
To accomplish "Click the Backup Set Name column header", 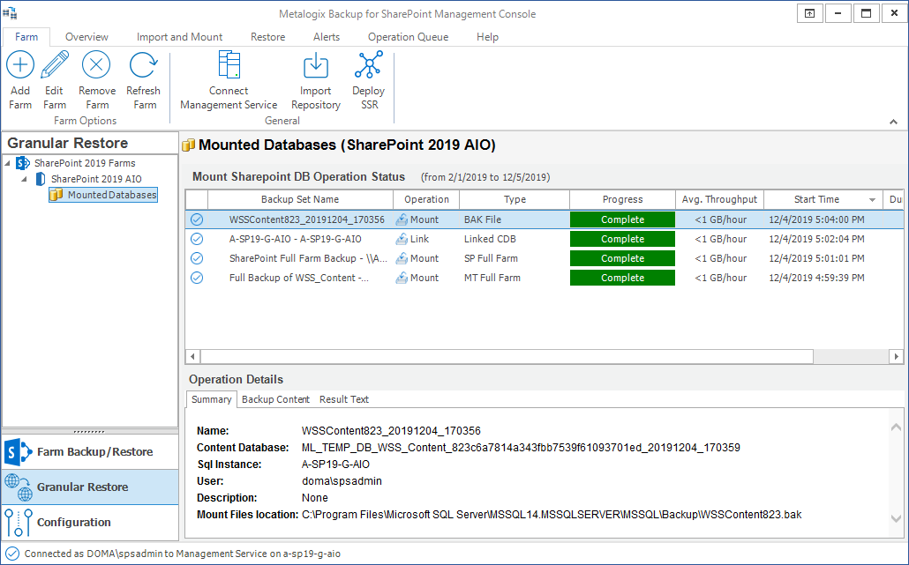I will click(x=300, y=199).
